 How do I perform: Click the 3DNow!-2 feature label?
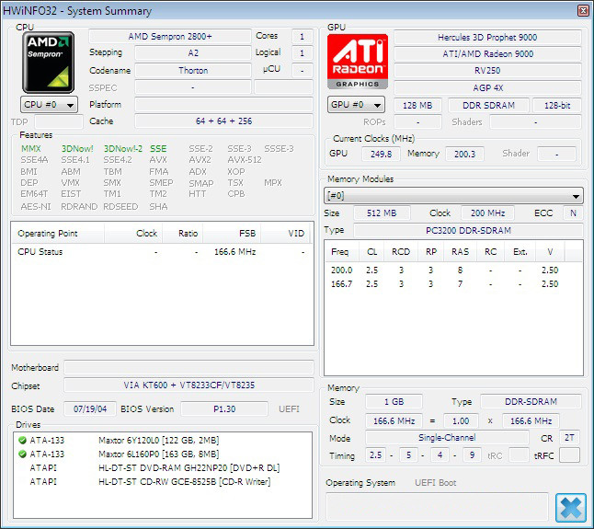pyautogui.click(x=122, y=148)
